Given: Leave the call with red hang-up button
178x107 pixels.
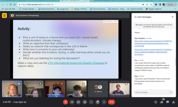Looking at the screenshot, I should 112,102.
